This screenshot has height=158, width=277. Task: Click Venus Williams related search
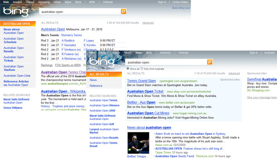[13, 108]
